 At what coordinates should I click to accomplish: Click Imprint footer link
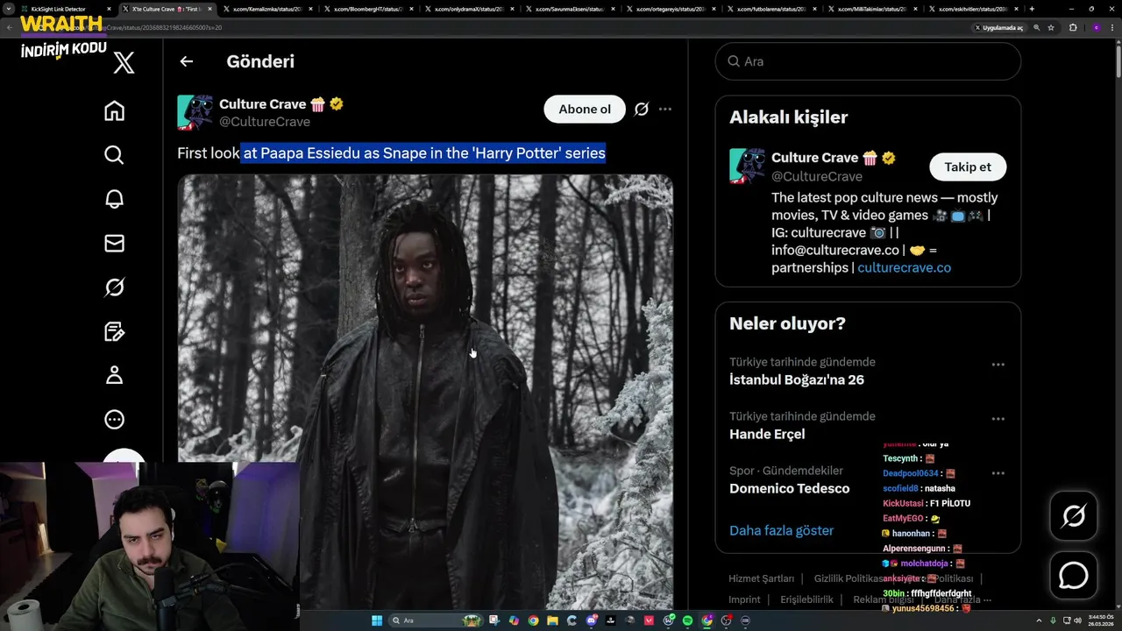pos(744,599)
